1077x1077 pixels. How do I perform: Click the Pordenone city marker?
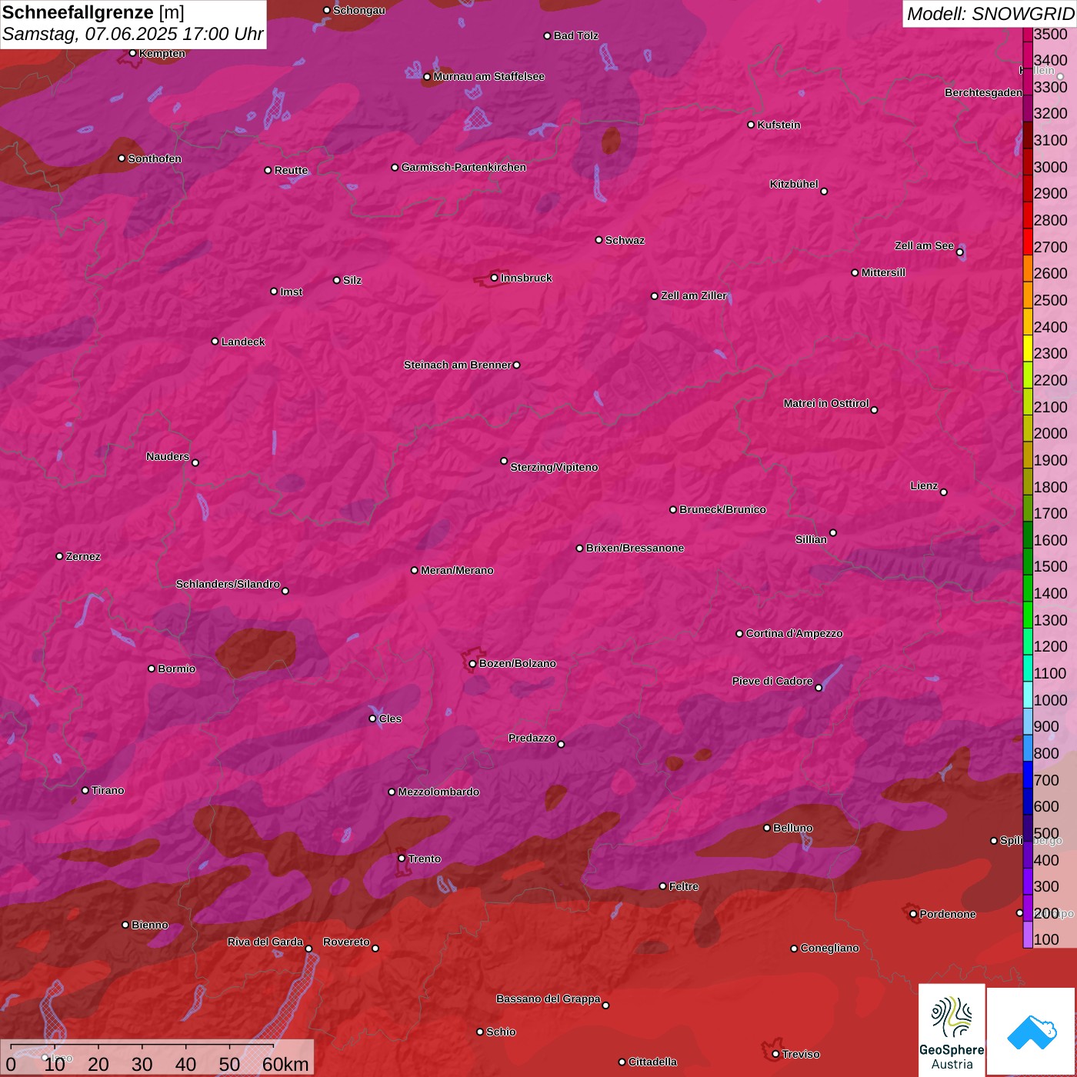tap(913, 914)
